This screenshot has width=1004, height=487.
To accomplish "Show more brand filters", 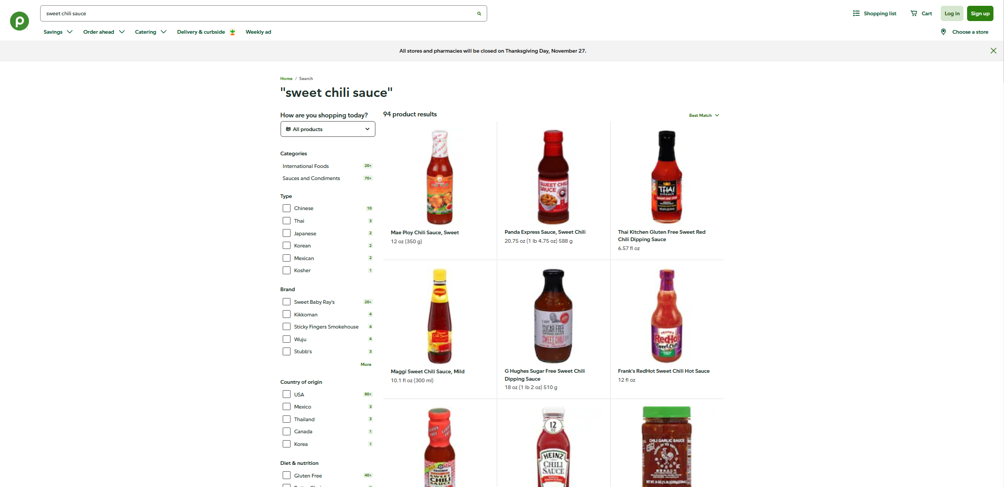I will click(x=366, y=364).
